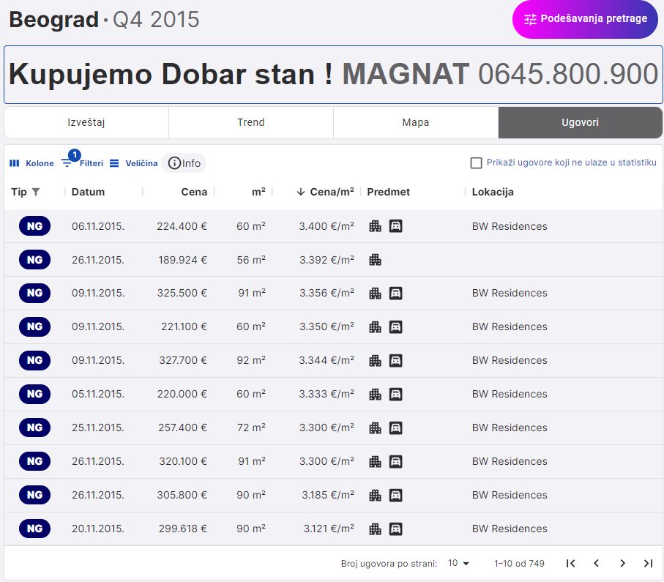Click the Kupujemo Dobar stan MAGNAT banner
The height and width of the screenshot is (582, 664).
pyautogui.click(x=332, y=75)
